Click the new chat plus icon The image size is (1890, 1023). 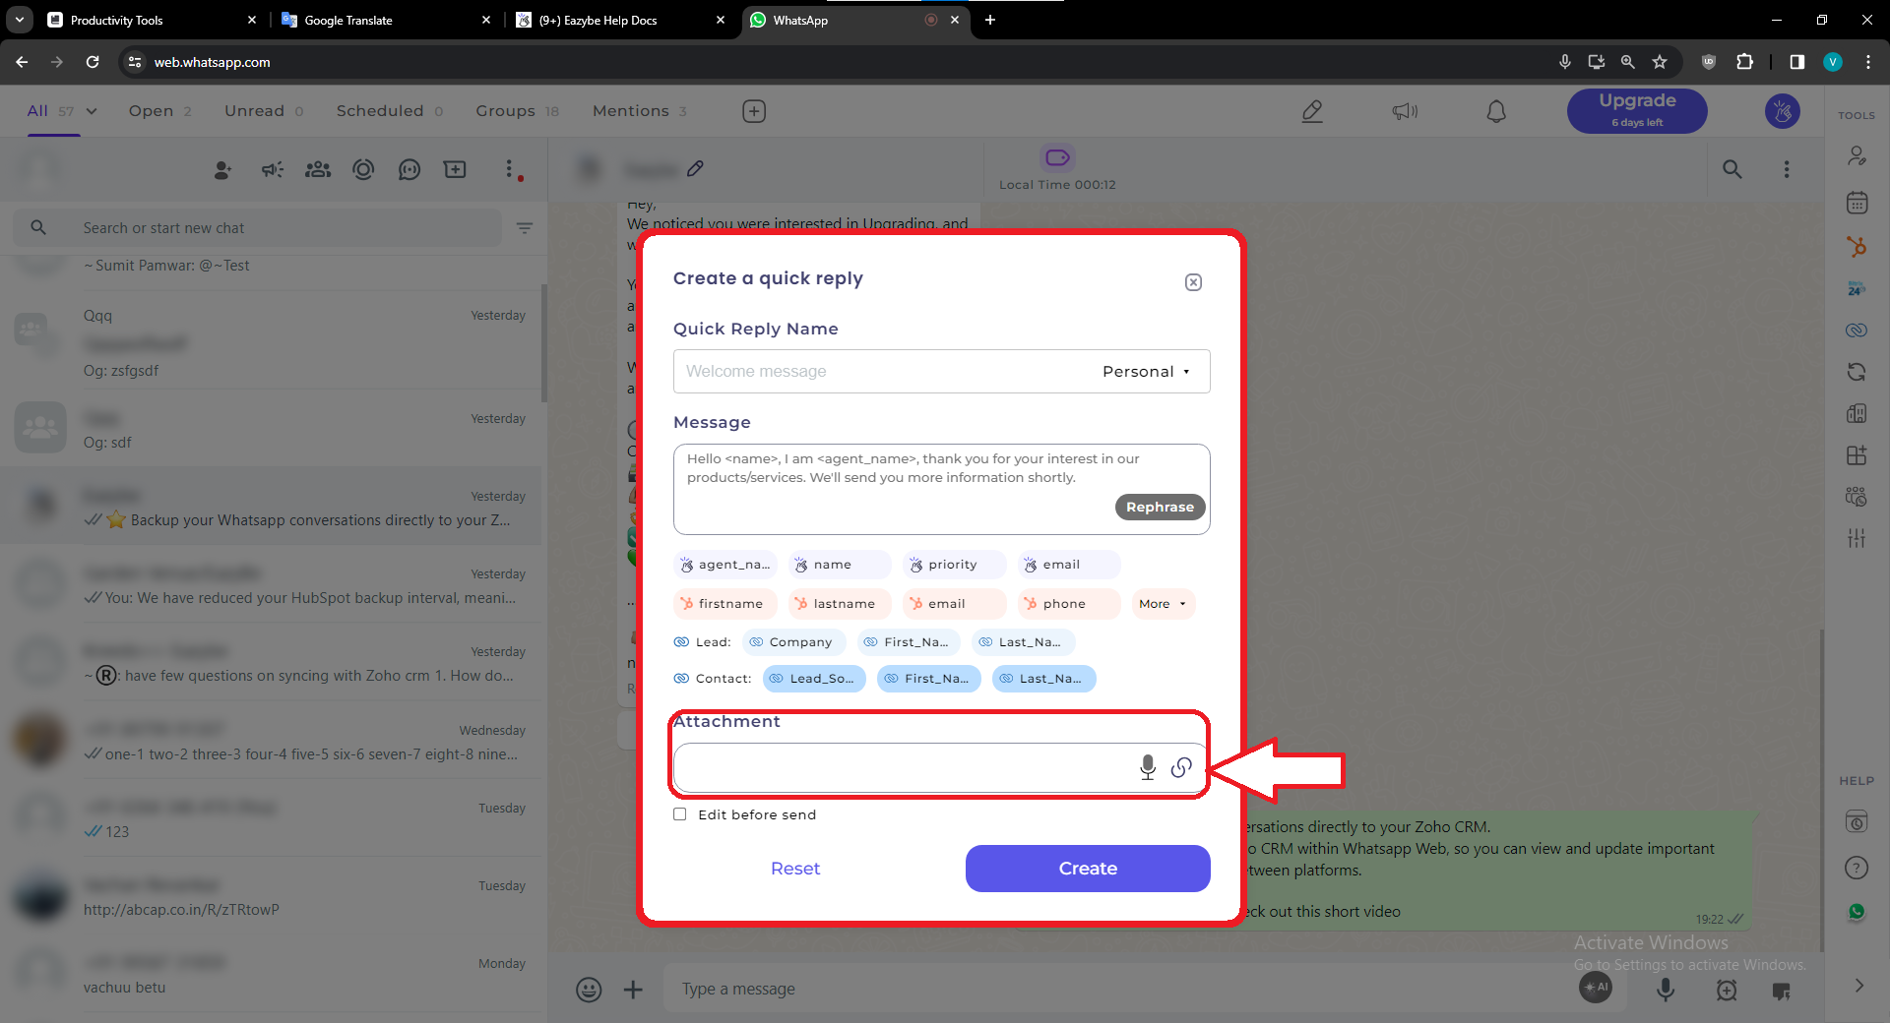tap(455, 170)
